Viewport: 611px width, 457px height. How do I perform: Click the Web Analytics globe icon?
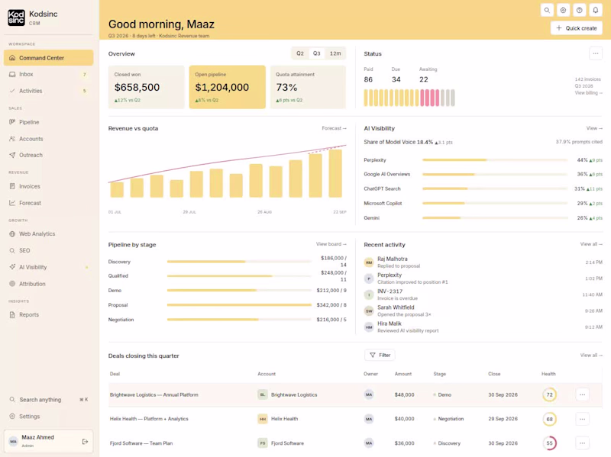point(12,233)
